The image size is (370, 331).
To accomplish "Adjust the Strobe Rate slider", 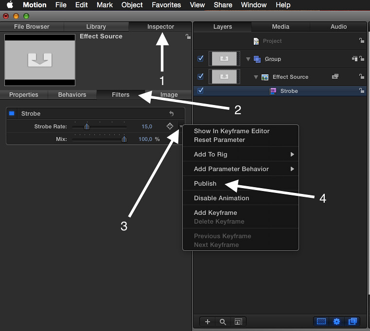I will click(x=87, y=127).
